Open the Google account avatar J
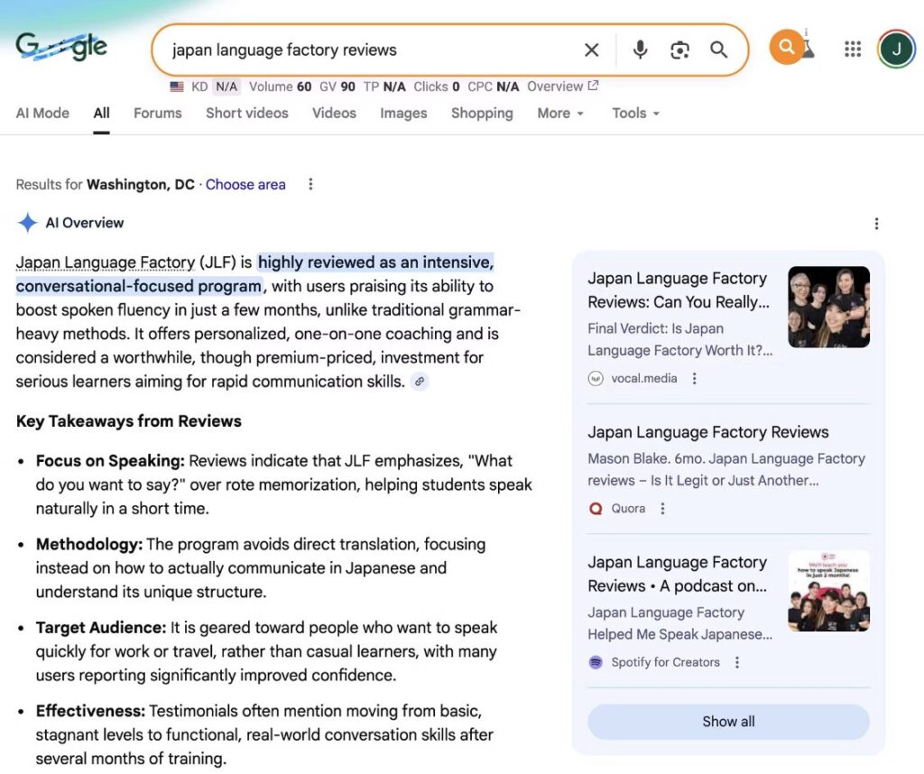 896,50
